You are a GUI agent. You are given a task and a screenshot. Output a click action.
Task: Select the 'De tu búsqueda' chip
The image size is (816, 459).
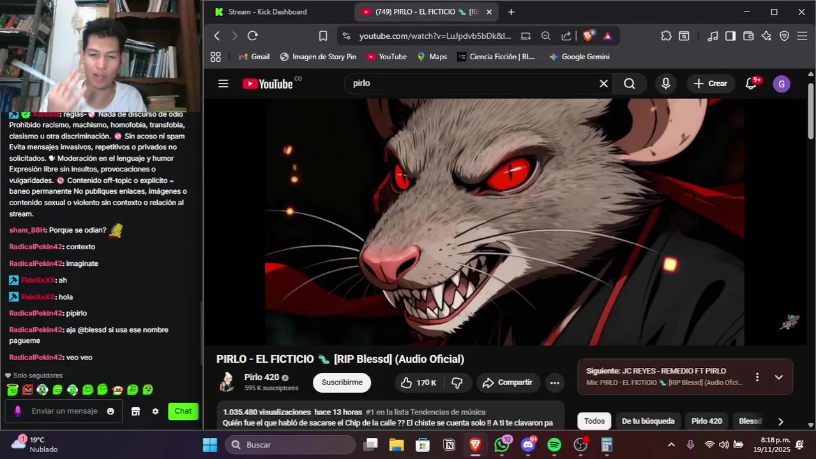pyautogui.click(x=648, y=421)
